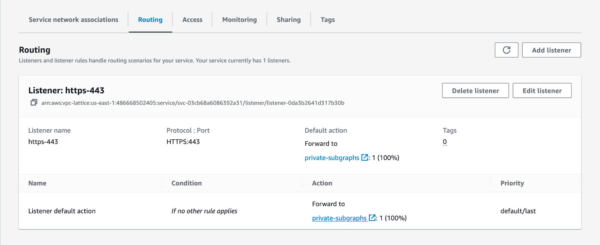This screenshot has height=245, width=600.
Task: Switch to the Access tab
Action: 192,19
